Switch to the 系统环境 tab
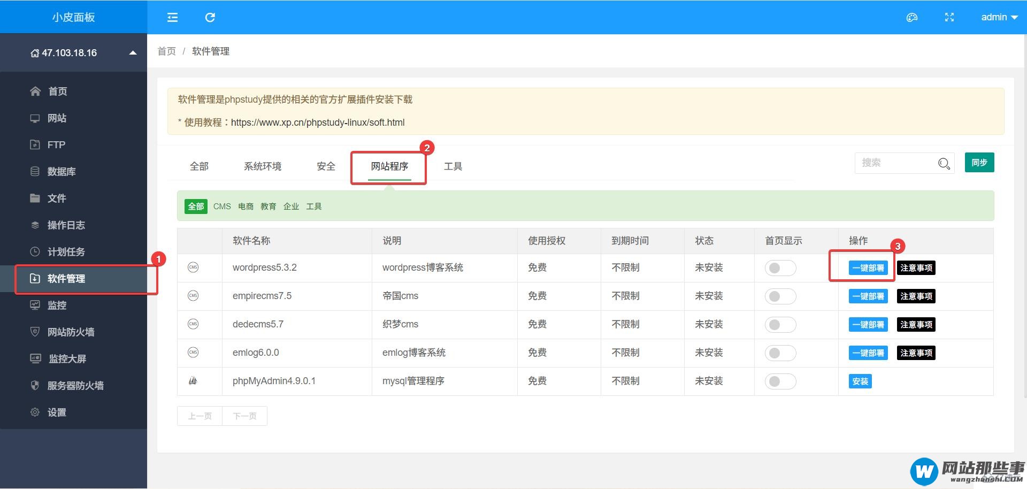Screen dimensions: 1027x489 point(263,166)
